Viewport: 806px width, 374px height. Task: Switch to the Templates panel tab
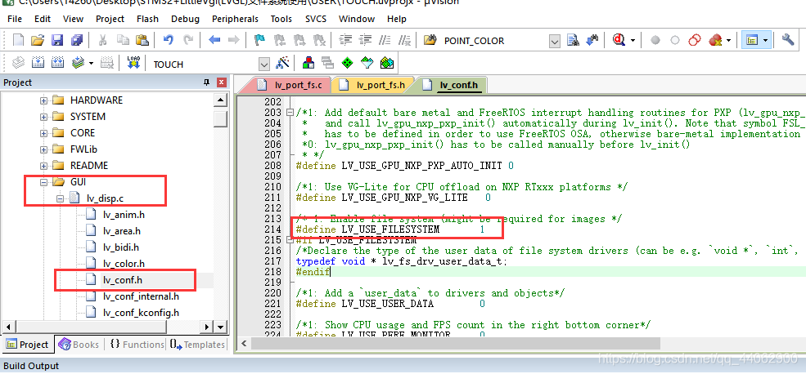pos(198,345)
